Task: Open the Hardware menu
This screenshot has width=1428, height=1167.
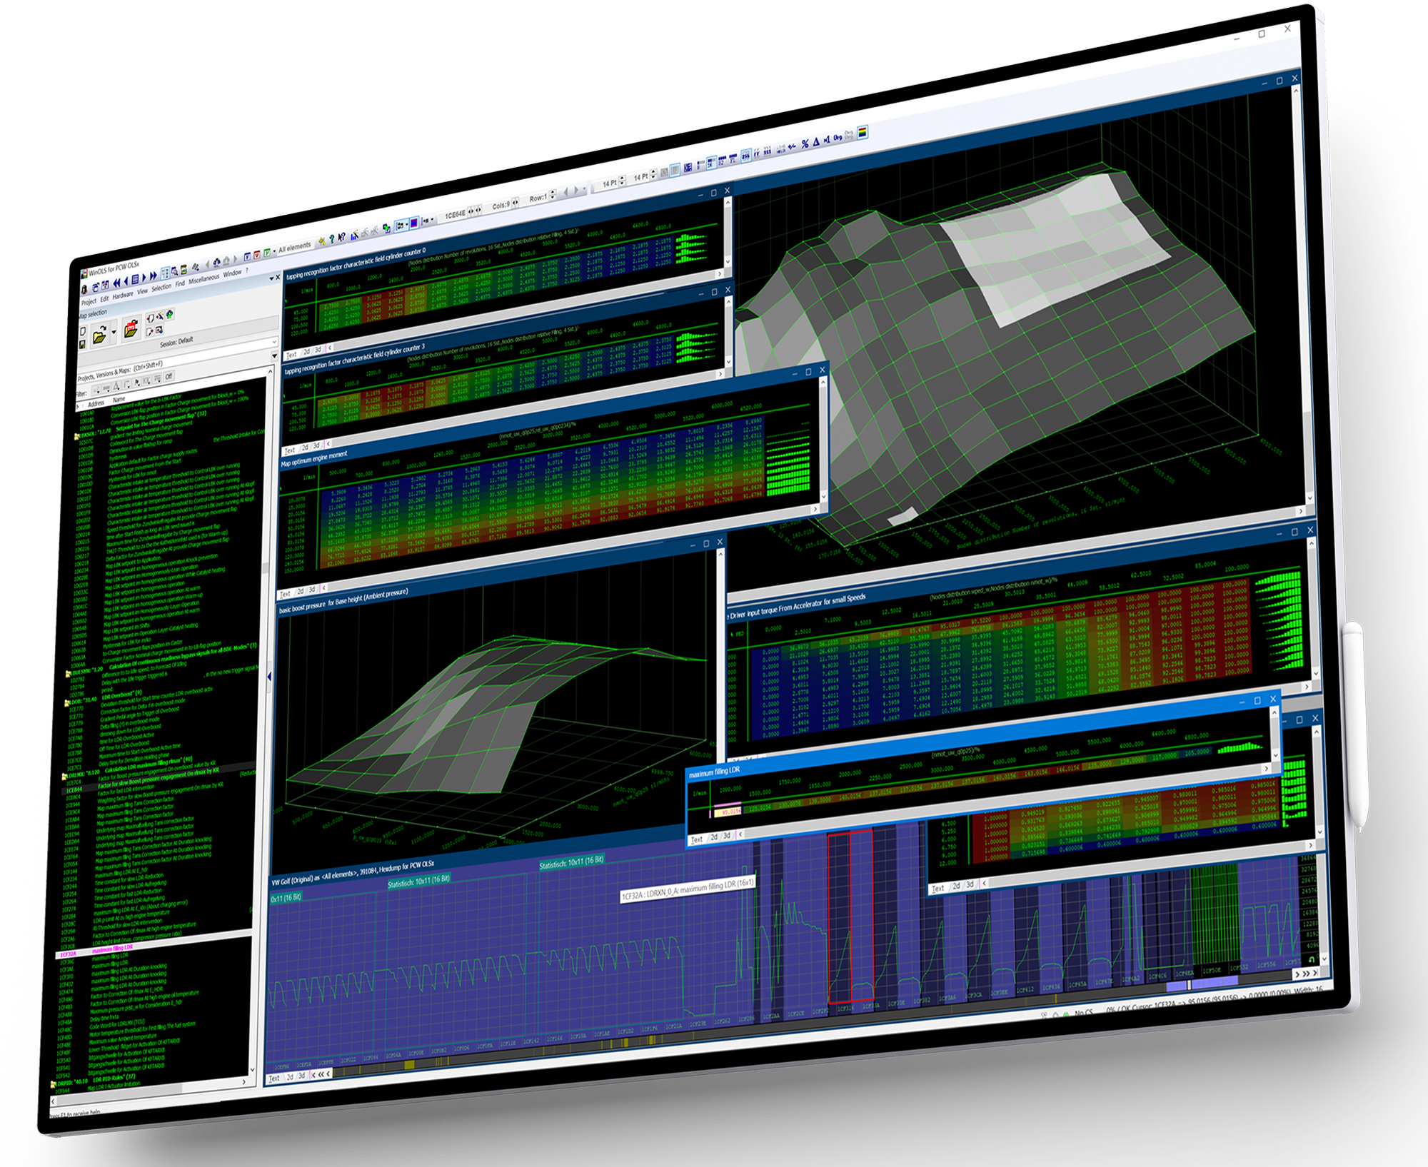Action: point(123,295)
